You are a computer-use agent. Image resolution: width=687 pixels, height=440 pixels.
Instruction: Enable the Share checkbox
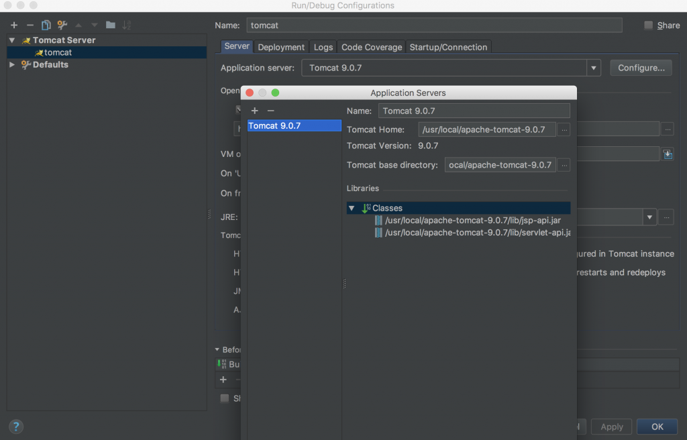648,25
